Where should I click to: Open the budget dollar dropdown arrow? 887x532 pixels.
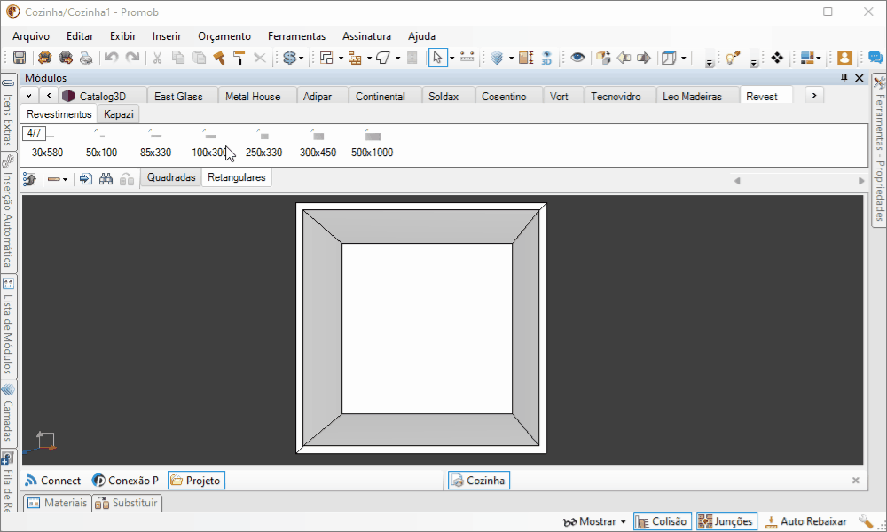pos(301,59)
